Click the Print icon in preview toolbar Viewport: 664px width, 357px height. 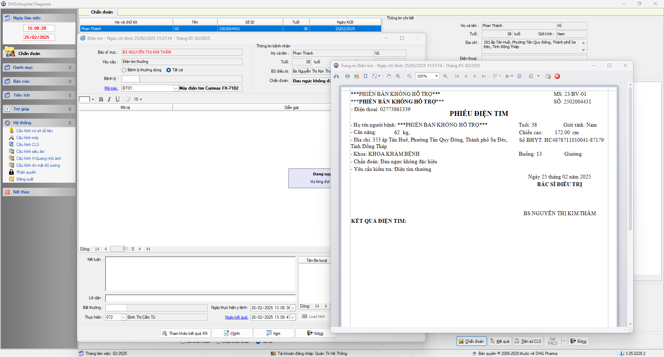click(x=348, y=76)
